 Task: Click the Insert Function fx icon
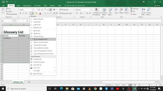(x=27, y=21)
